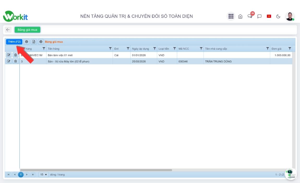Viewport: 300px width, 183px height.
Task: Click the Thêm (F2) add button
Action: 14,42
